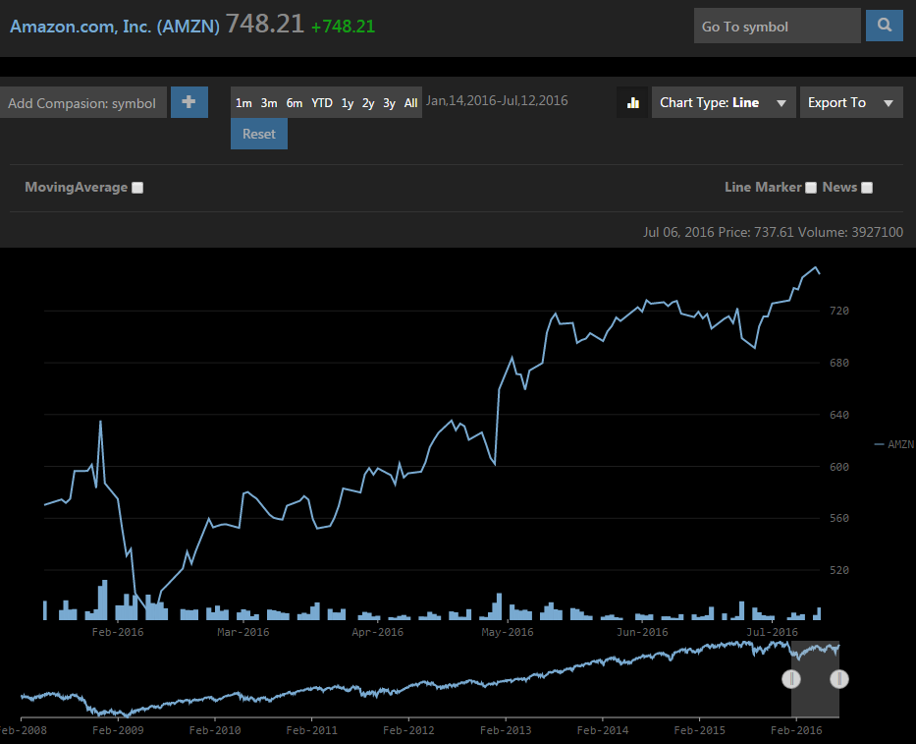Click the search magnifier icon button

884,26
